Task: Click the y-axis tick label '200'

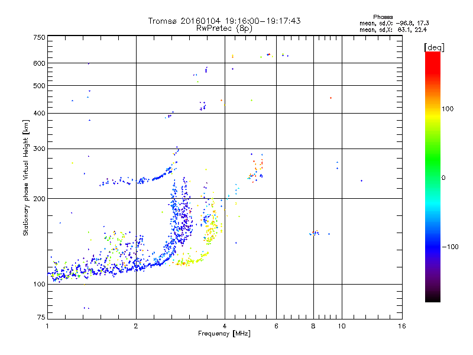Action: pos(40,199)
